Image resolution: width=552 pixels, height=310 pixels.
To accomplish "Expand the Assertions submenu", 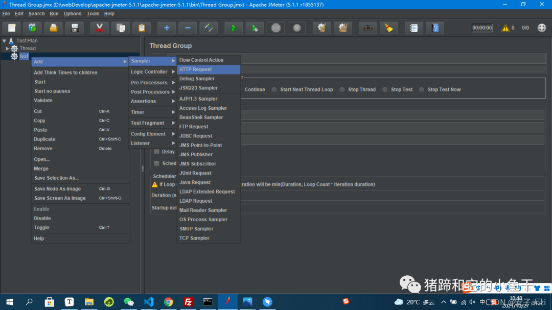I will coord(152,101).
